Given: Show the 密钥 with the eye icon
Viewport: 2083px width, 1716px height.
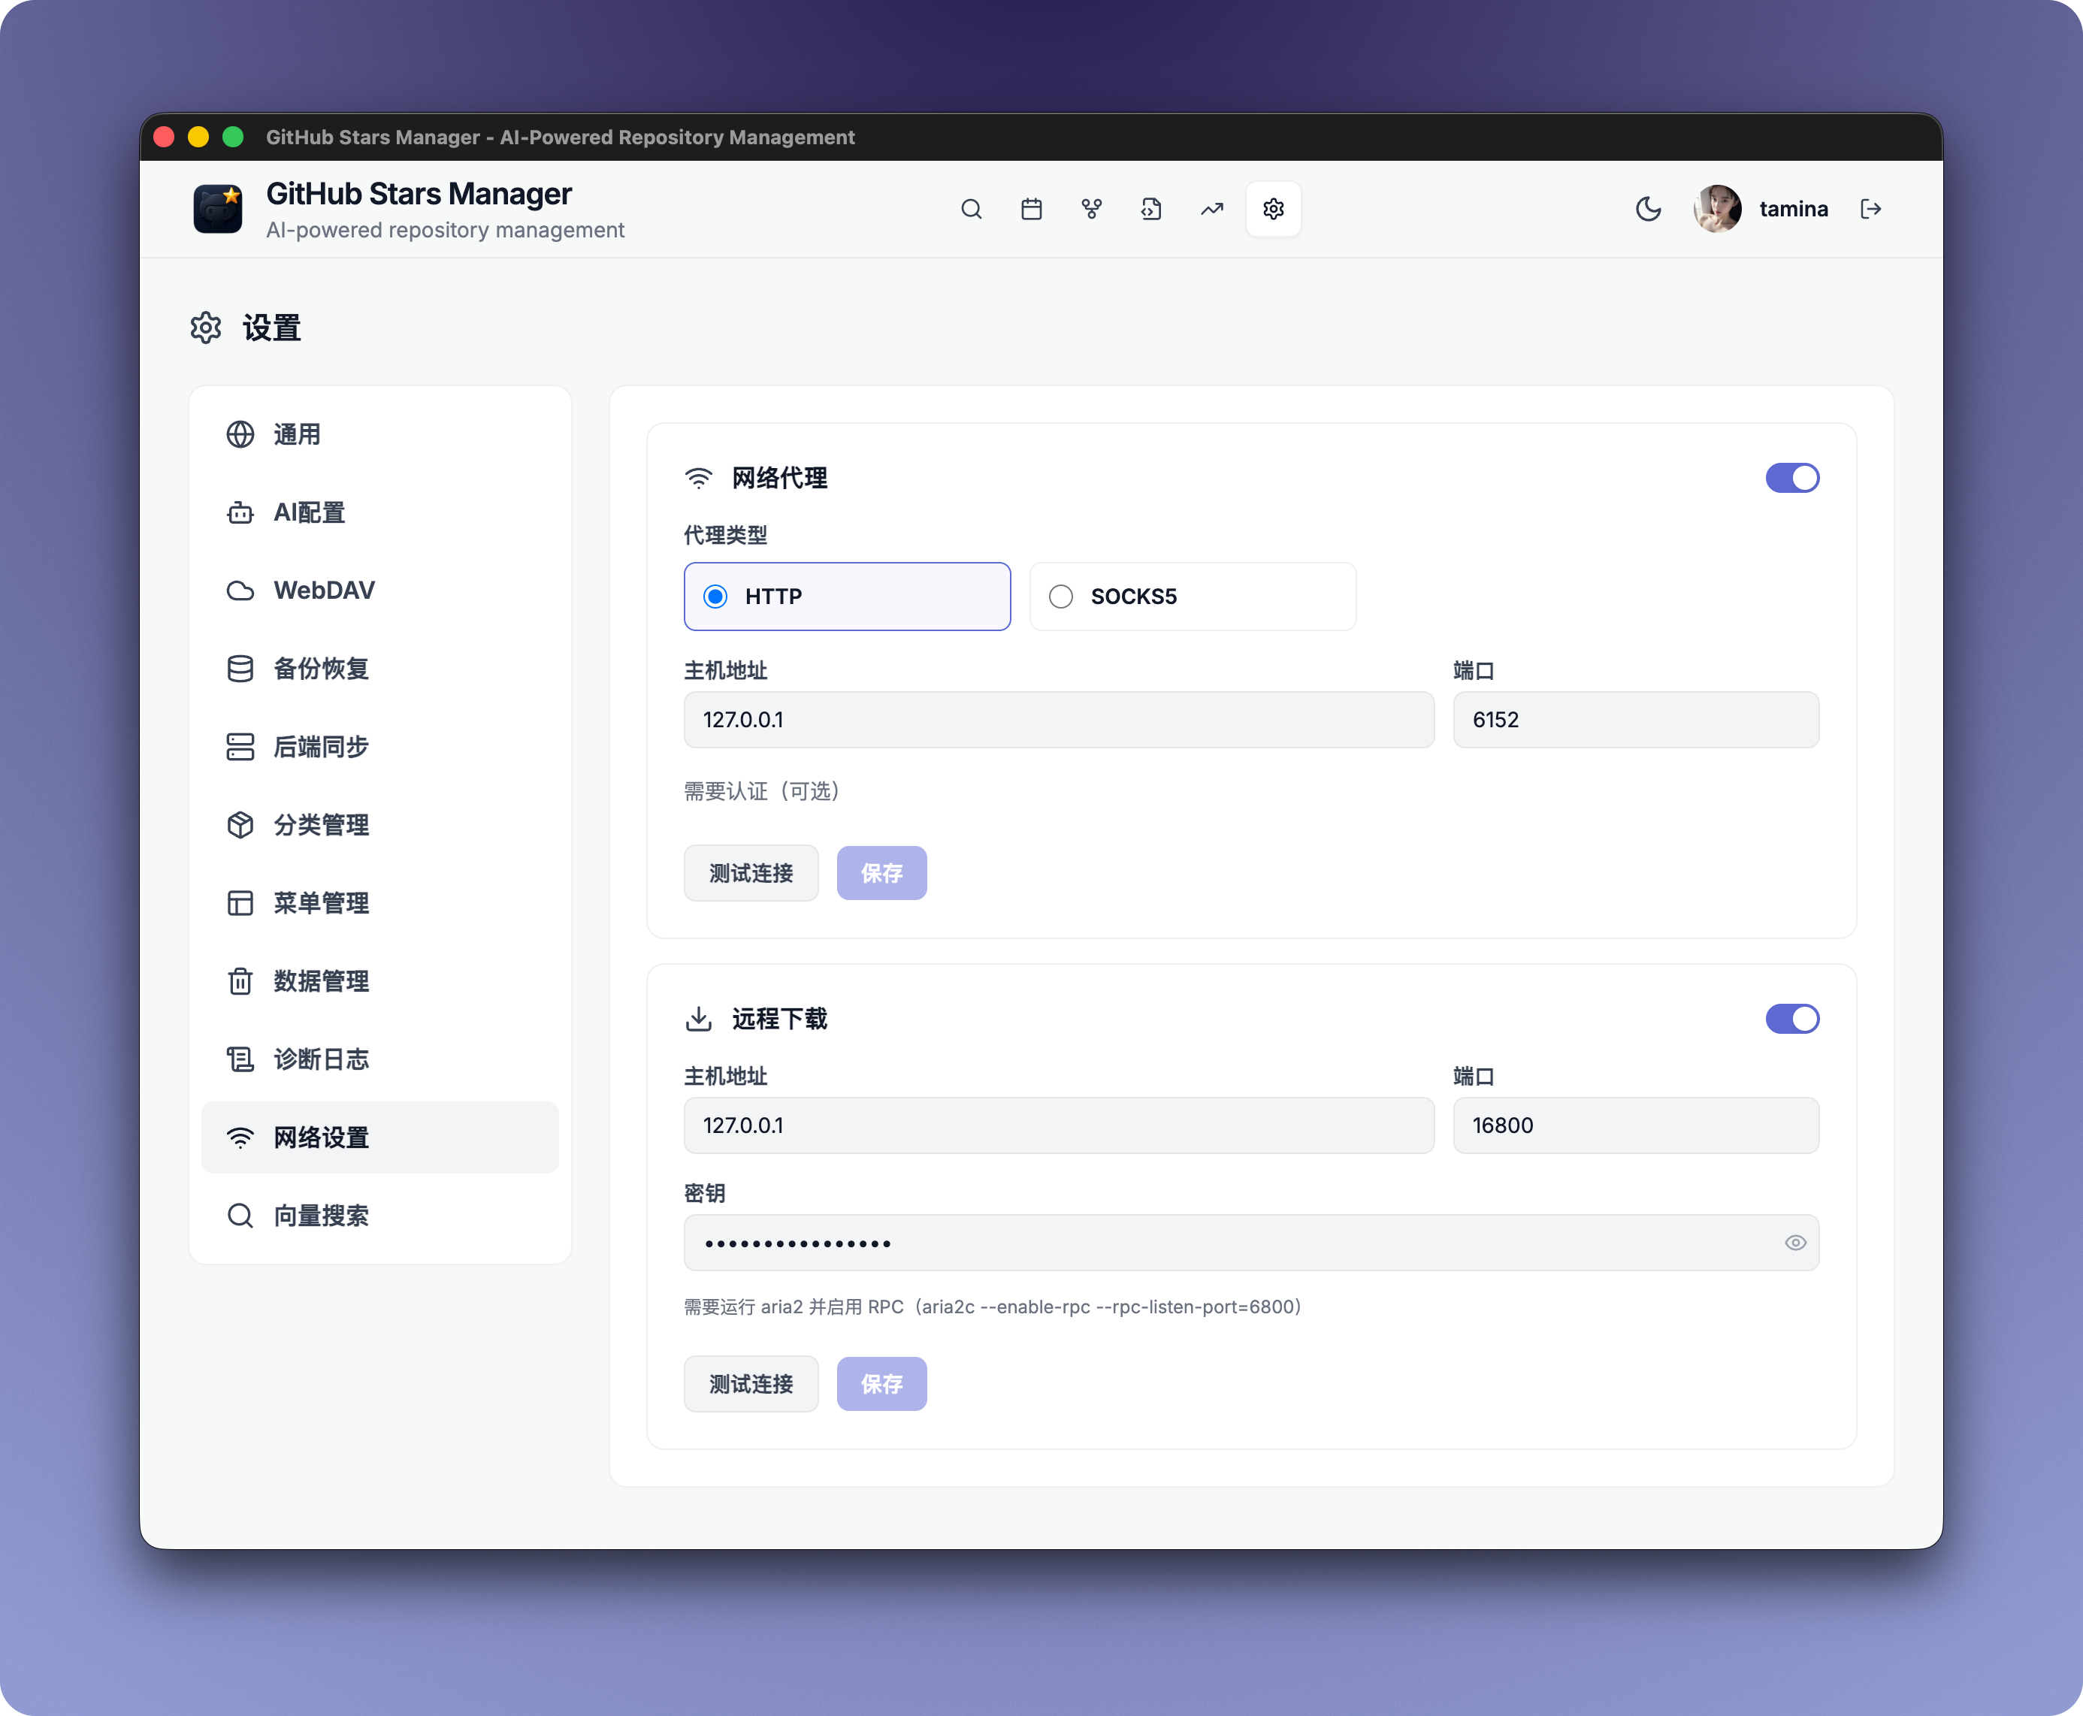Looking at the screenshot, I should coord(1795,1243).
